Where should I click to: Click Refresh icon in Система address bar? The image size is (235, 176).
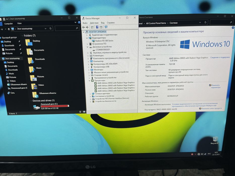(x=205, y=22)
